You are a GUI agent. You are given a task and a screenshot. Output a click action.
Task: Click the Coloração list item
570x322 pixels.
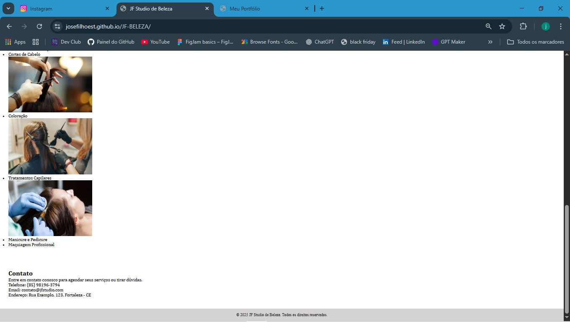(x=18, y=116)
